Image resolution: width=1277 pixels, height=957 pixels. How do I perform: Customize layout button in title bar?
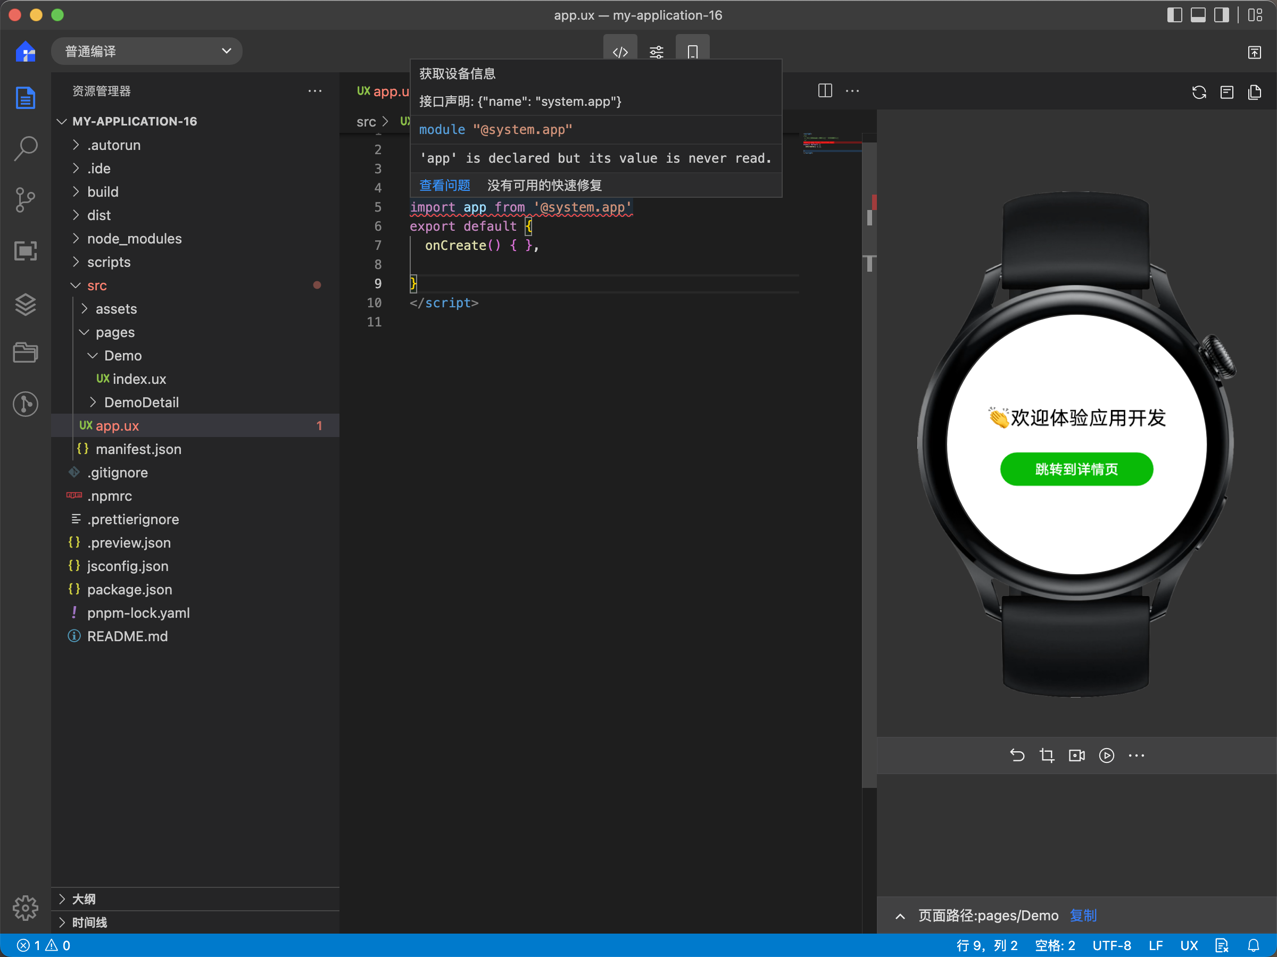(x=1255, y=15)
